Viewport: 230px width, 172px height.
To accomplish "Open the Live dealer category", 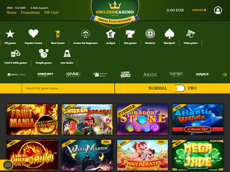I will click(x=67, y=54).
